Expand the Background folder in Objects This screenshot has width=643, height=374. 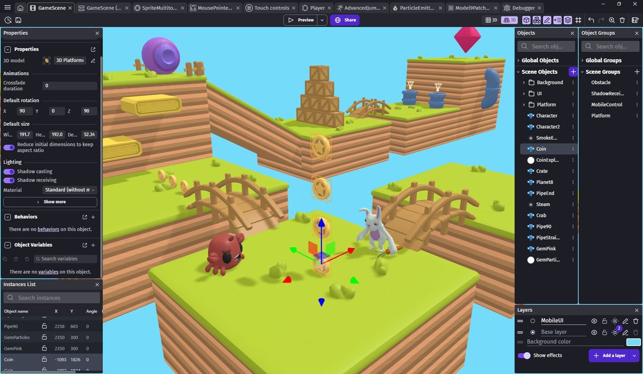pyautogui.click(x=524, y=83)
